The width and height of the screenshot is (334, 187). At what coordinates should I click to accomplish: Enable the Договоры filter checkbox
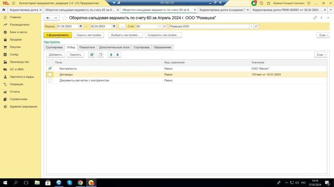click(50, 74)
